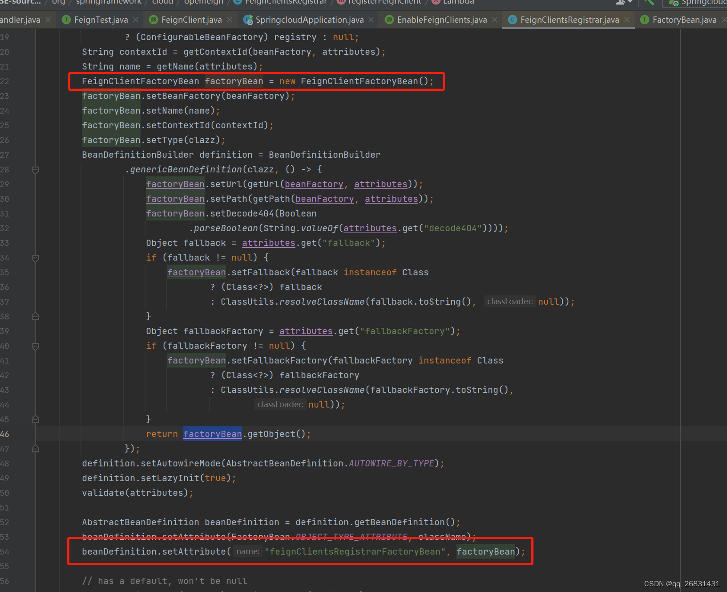Close the SpringcloudApplication.java tab
This screenshot has height=592, width=727.
371,20
